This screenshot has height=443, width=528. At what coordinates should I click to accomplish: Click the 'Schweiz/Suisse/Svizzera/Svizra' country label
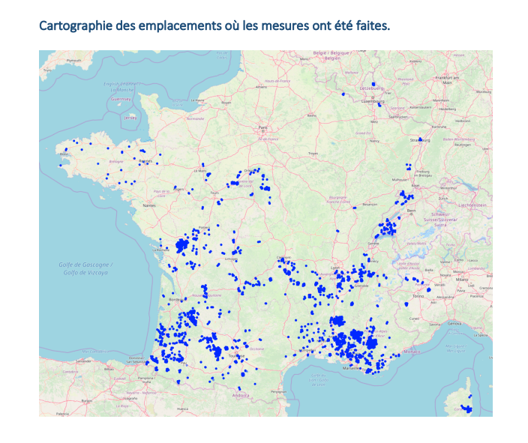click(x=440, y=219)
